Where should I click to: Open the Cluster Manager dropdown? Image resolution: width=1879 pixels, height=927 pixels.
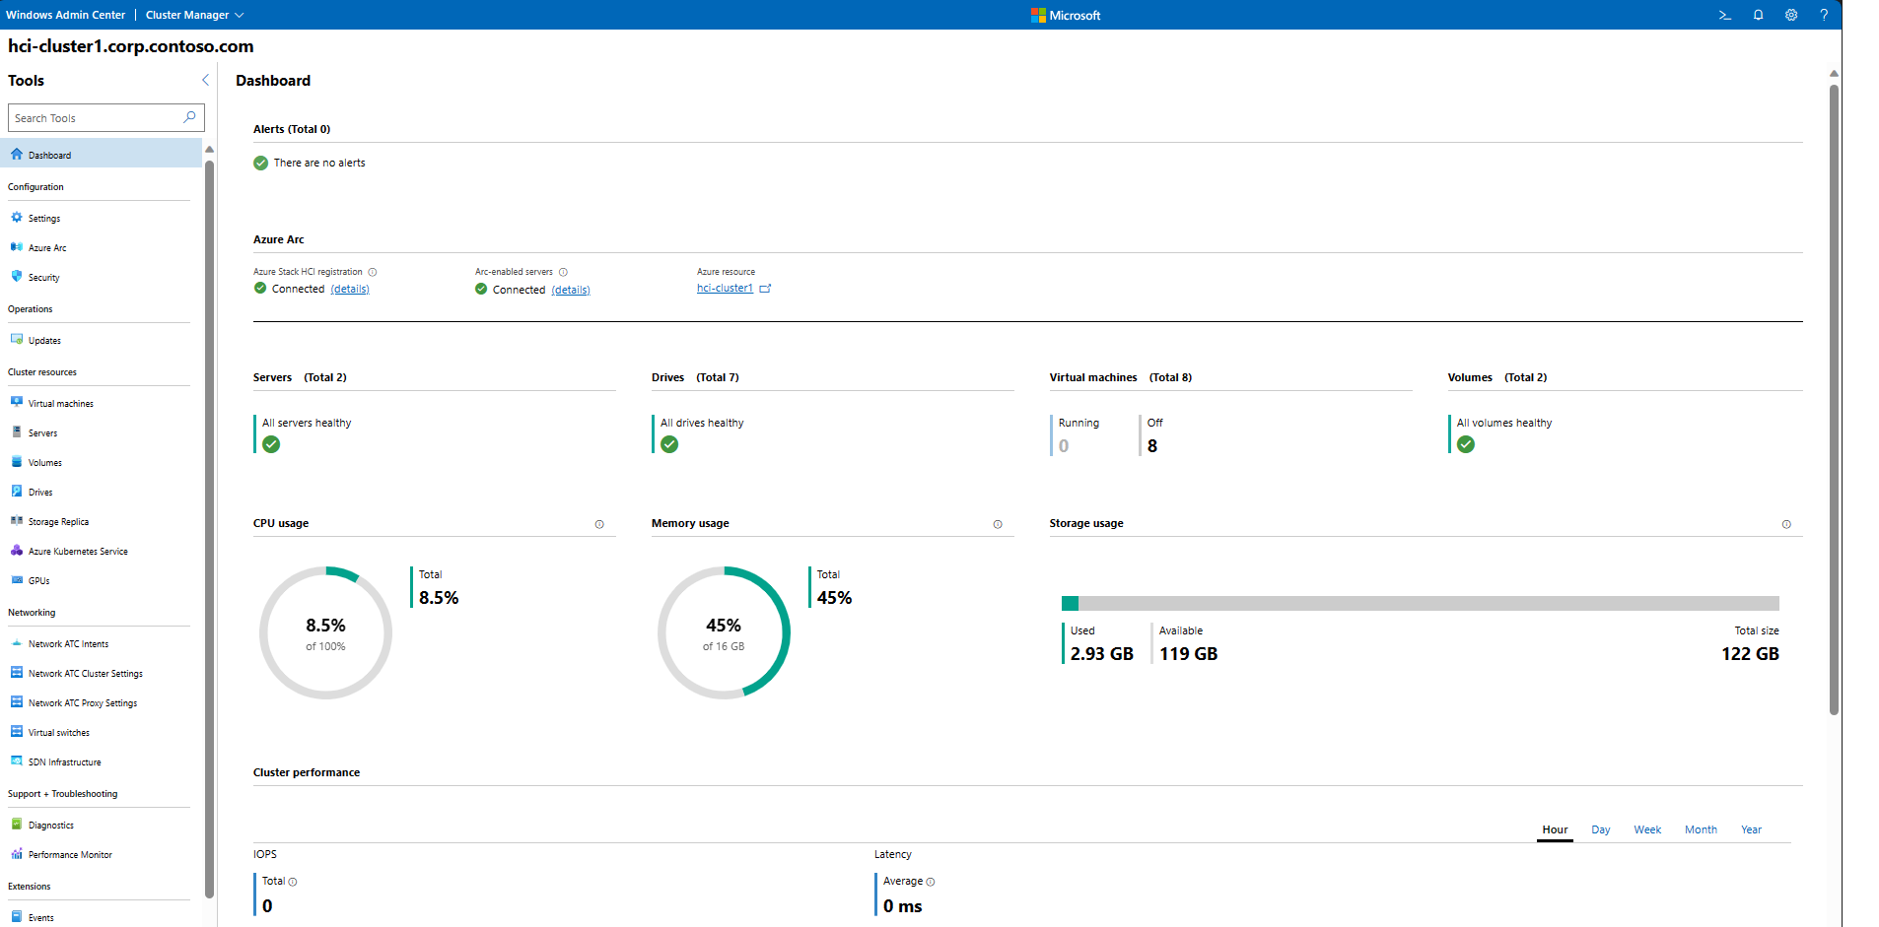[x=193, y=15]
